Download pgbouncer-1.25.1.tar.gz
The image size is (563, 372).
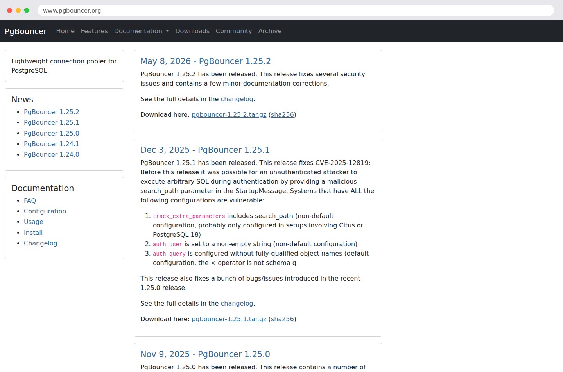tap(229, 319)
